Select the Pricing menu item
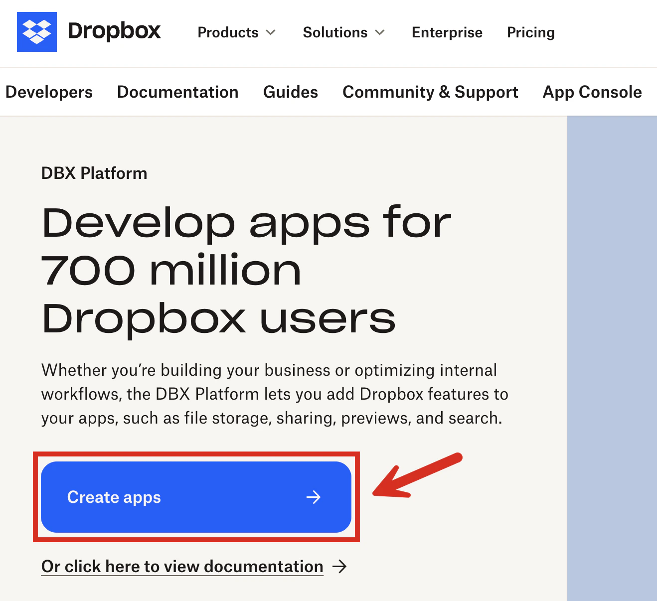This screenshot has width=657, height=601. pyautogui.click(x=530, y=32)
